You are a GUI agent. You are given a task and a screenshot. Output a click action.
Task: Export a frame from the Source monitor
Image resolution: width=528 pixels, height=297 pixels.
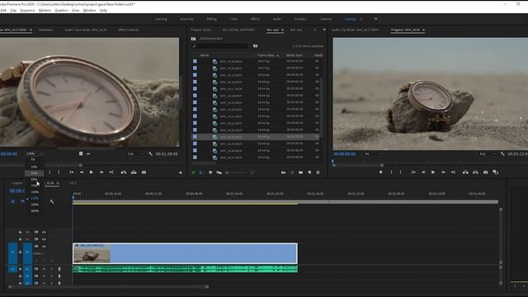point(144,172)
